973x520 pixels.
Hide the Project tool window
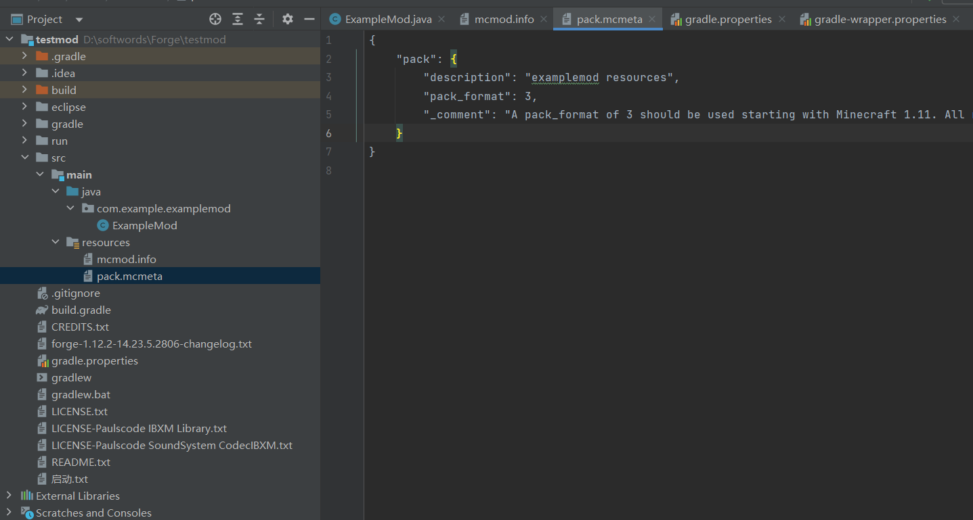pyautogui.click(x=309, y=19)
